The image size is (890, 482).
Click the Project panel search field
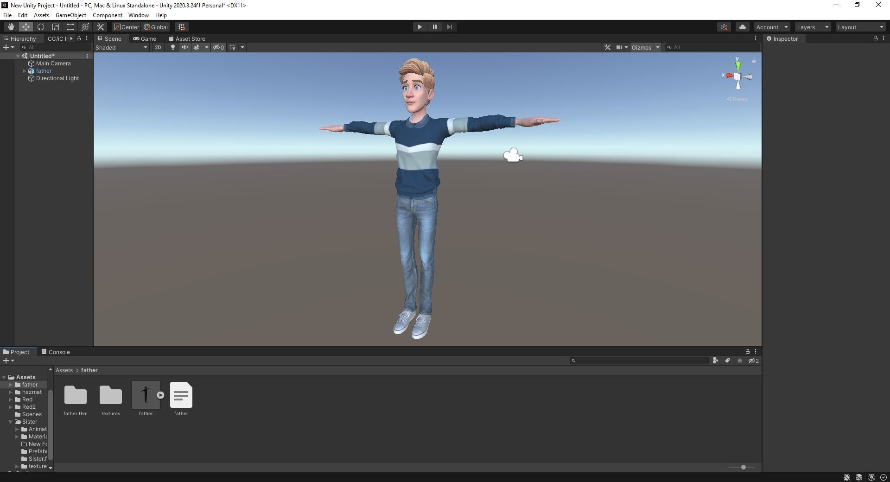[639, 361]
